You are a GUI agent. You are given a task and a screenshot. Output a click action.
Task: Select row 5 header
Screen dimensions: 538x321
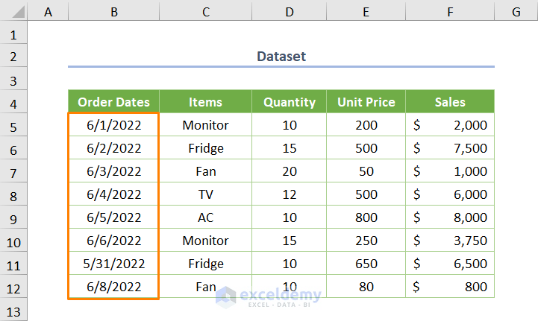point(13,124)
